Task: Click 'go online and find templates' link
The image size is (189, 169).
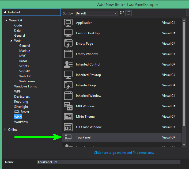Action: click(x=124, y=153)
